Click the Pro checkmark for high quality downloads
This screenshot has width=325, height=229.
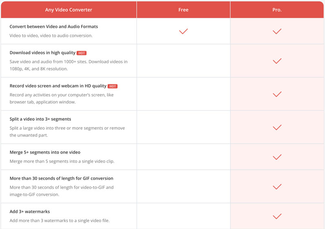tap(277, 61)
